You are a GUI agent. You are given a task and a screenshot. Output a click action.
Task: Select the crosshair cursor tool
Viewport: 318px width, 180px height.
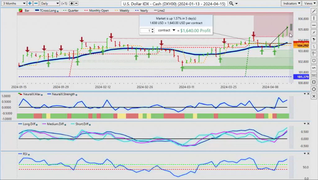pyautogui.click(x=314, y=53)
